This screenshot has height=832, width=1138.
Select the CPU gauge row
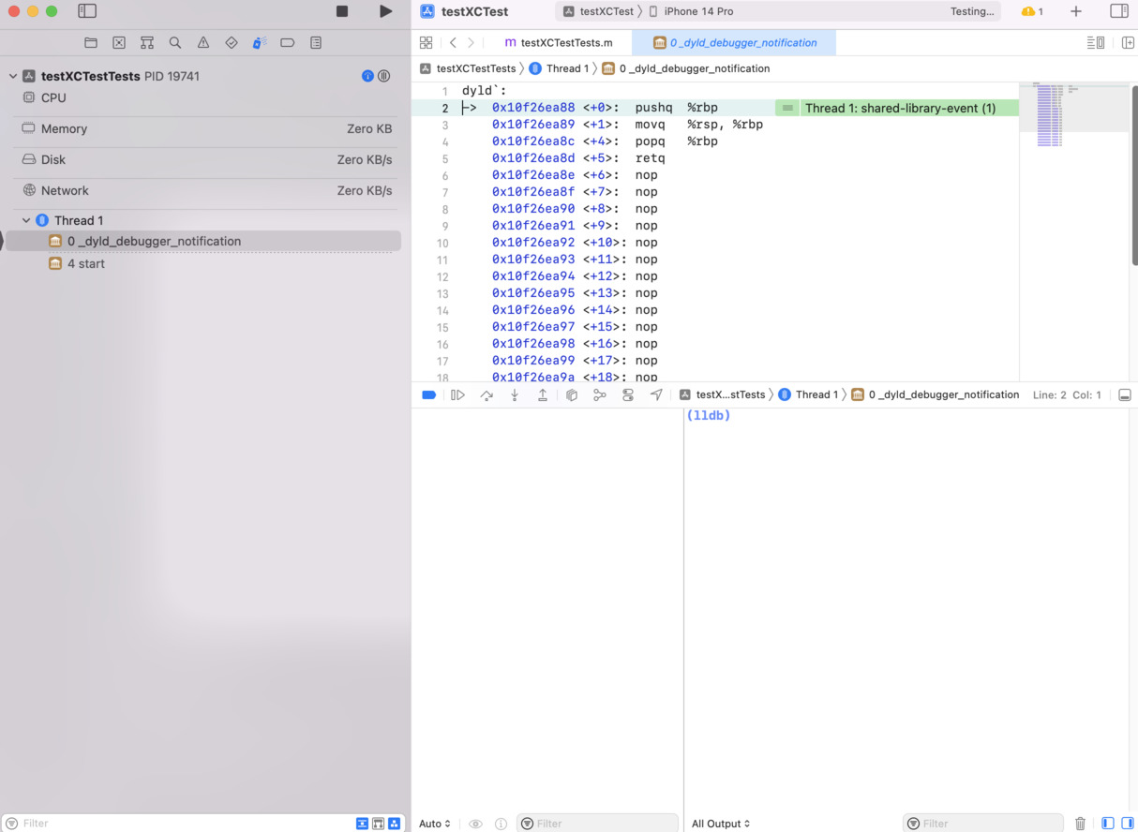[203, 97]
